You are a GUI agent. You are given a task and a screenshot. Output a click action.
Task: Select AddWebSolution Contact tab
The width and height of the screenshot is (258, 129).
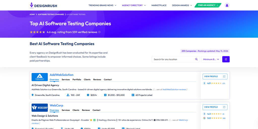[x=108, y=79]
